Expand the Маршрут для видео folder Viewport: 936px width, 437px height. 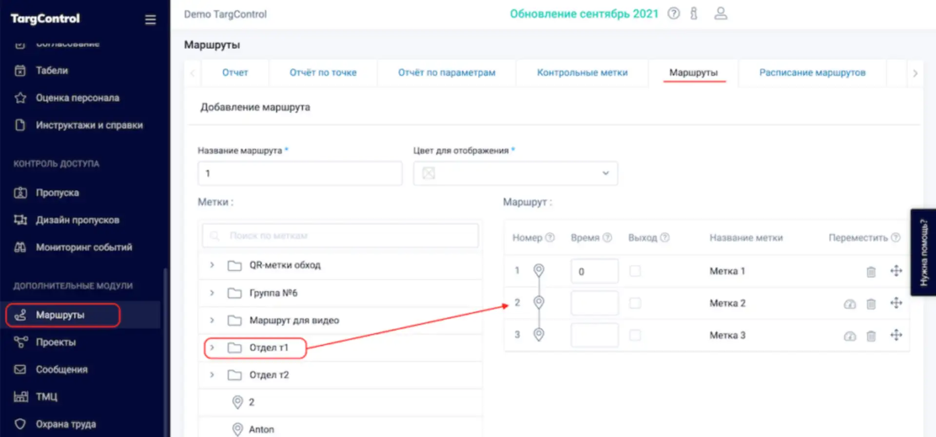[212, 320]
